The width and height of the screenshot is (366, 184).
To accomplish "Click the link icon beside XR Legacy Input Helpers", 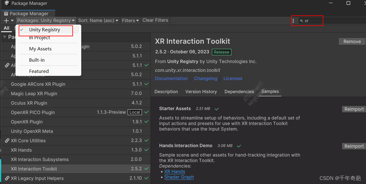I will 7,178.
